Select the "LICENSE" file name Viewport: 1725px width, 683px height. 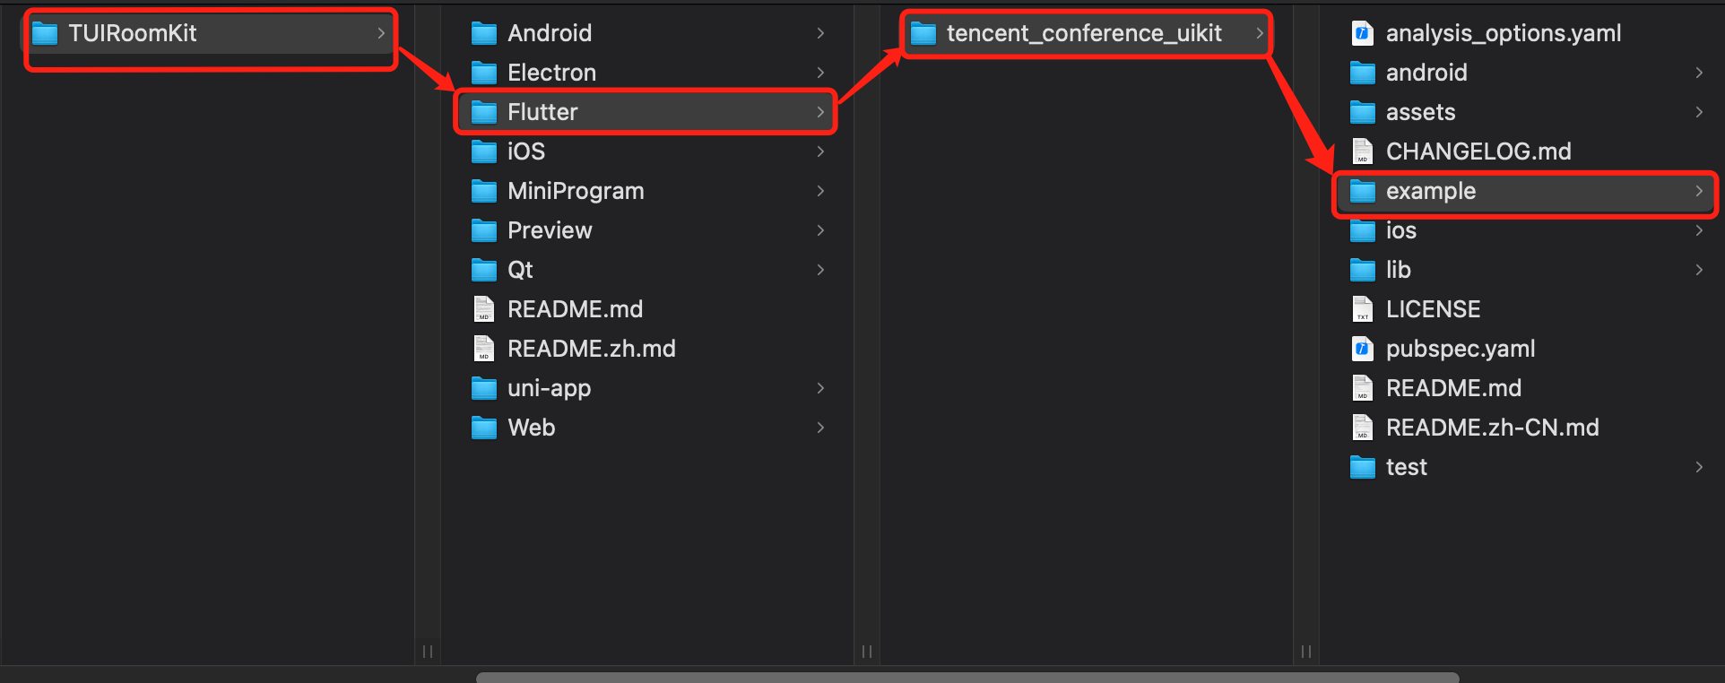pos(1433,309)
